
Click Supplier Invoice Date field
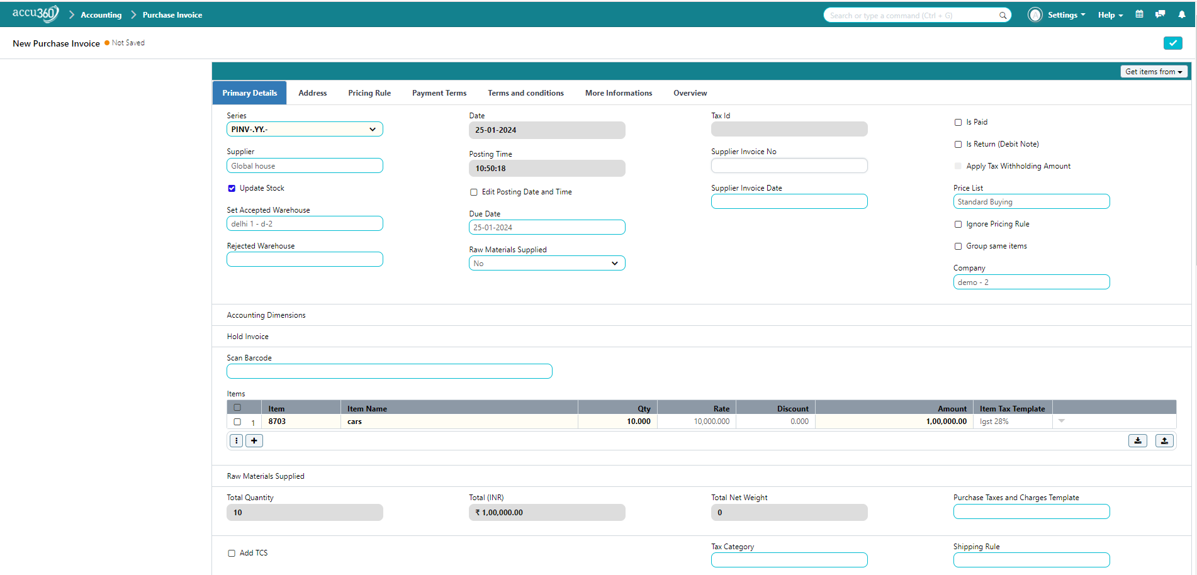tap(789, 201)
